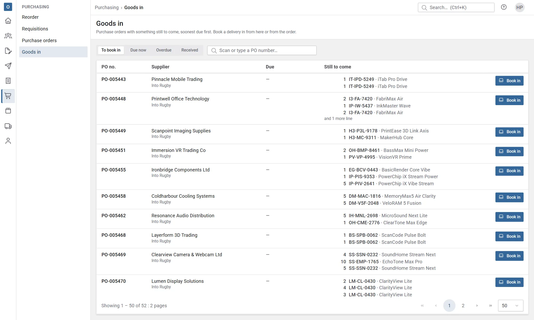Image resolution: width=534 pixels, height=320 pixels.
Task: Click Purchasing breadcrumb link
Action: point(107,8)
